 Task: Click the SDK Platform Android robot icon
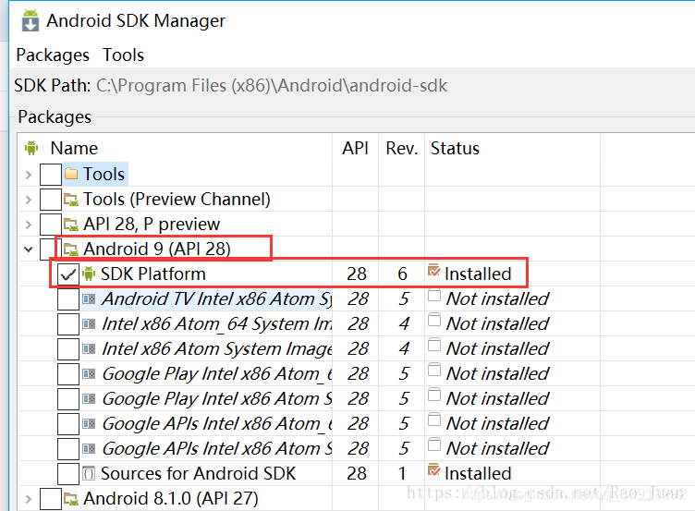89,274
